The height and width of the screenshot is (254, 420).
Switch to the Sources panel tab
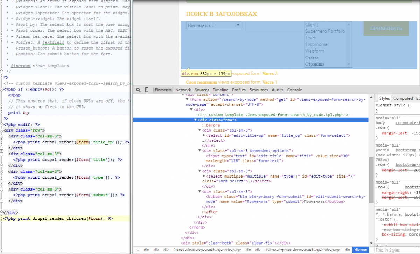202,90
